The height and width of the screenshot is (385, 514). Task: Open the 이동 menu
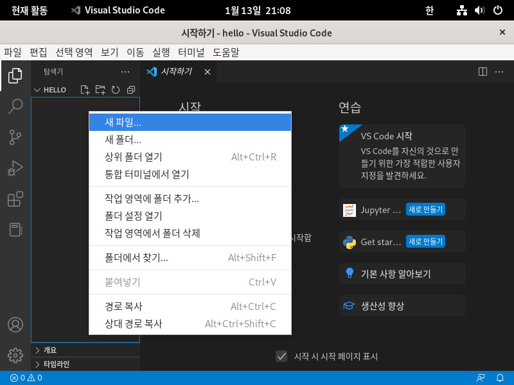136,52
